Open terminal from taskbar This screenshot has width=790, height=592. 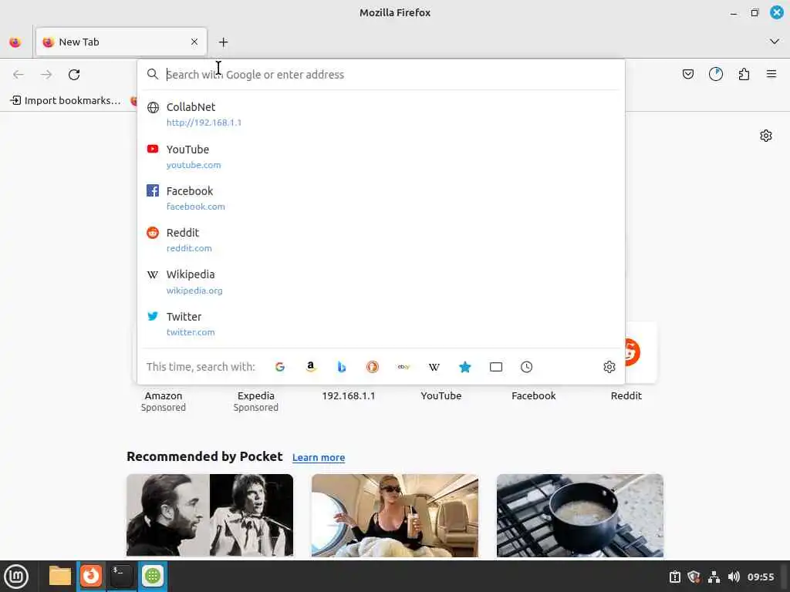[121, 576]
